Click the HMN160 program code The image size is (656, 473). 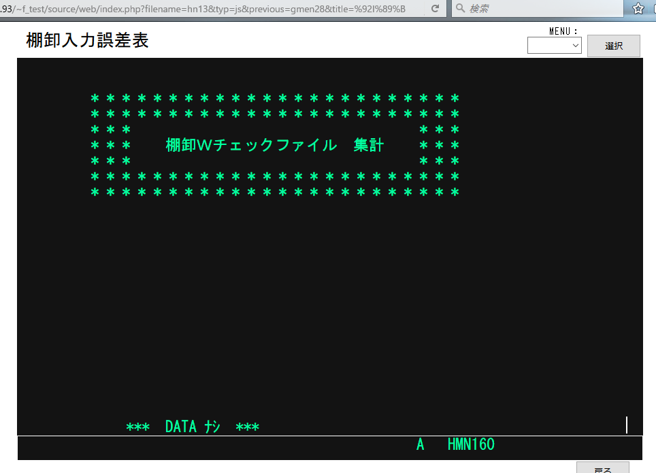(471, 445)
